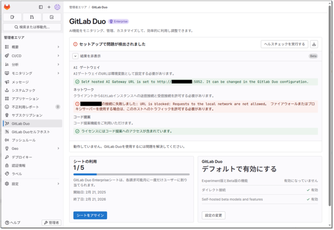Viewport: 334px width, 230px height.
Task: Click the ラベル sidebar label
Action: coord(17,174)
